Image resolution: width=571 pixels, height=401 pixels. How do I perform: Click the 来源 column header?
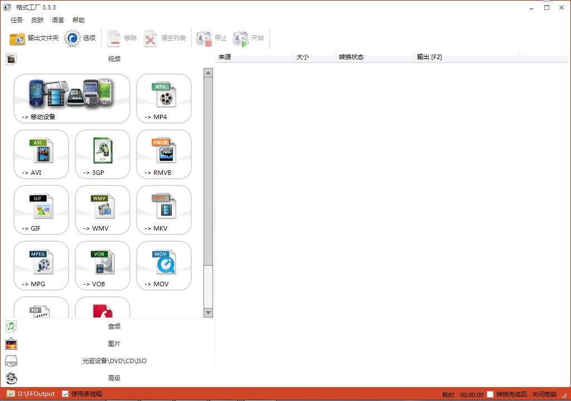(x=254, y=57)
